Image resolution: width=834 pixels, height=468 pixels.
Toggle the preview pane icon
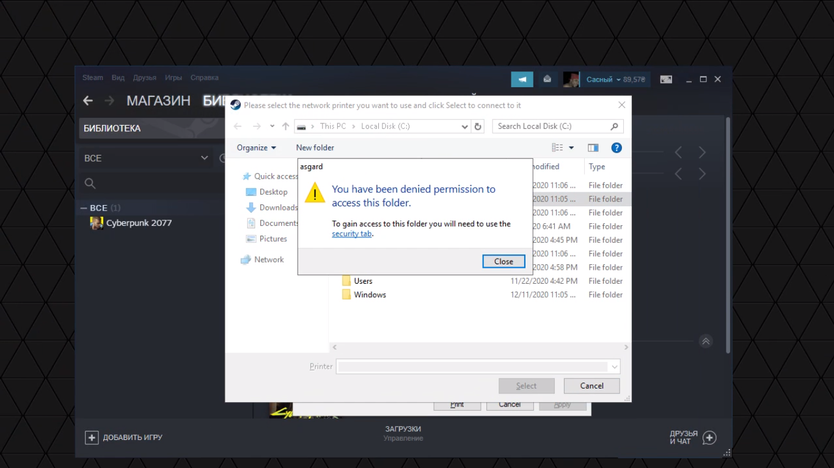coord(593,148)
